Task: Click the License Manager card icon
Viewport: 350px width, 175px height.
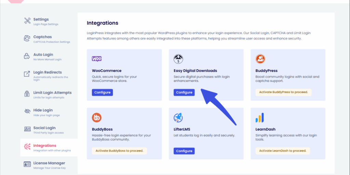Action: [x=27, y=164]
